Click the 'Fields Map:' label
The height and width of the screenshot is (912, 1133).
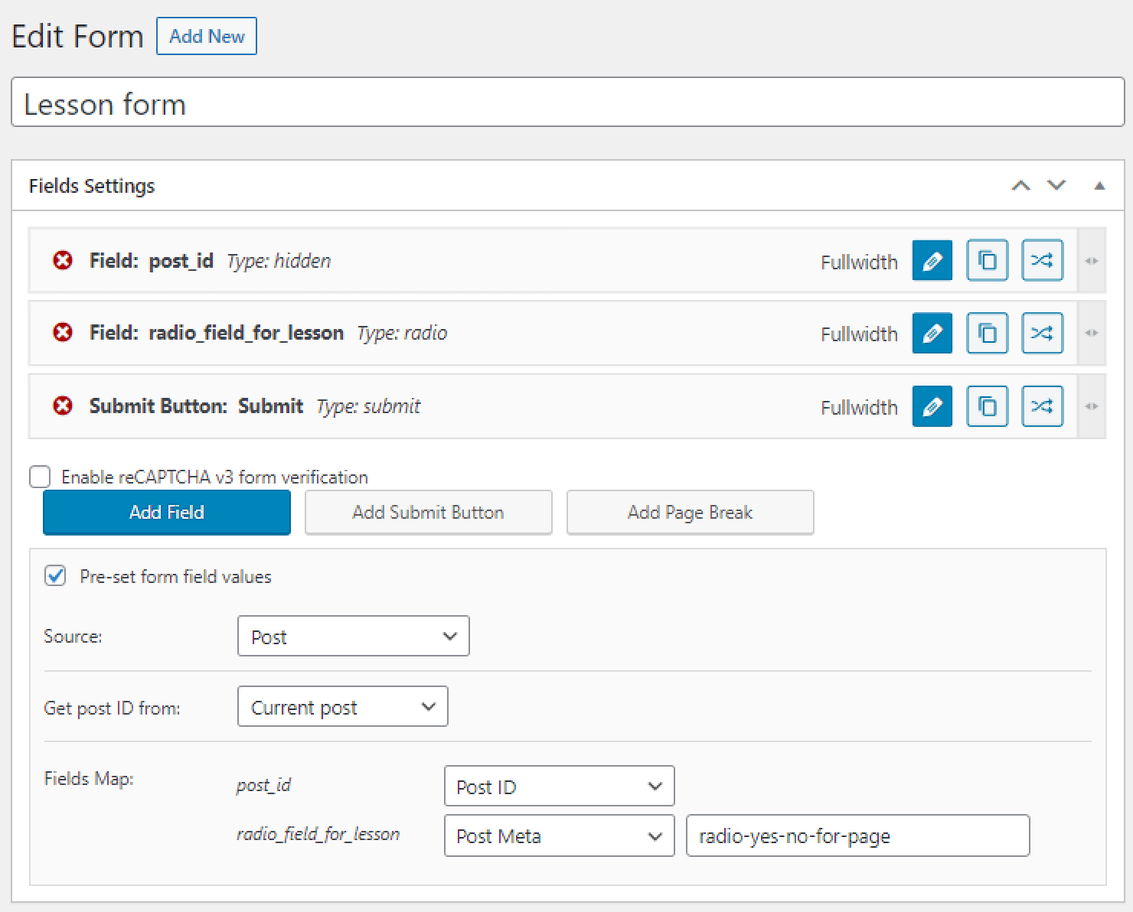(x=89, y=778)
